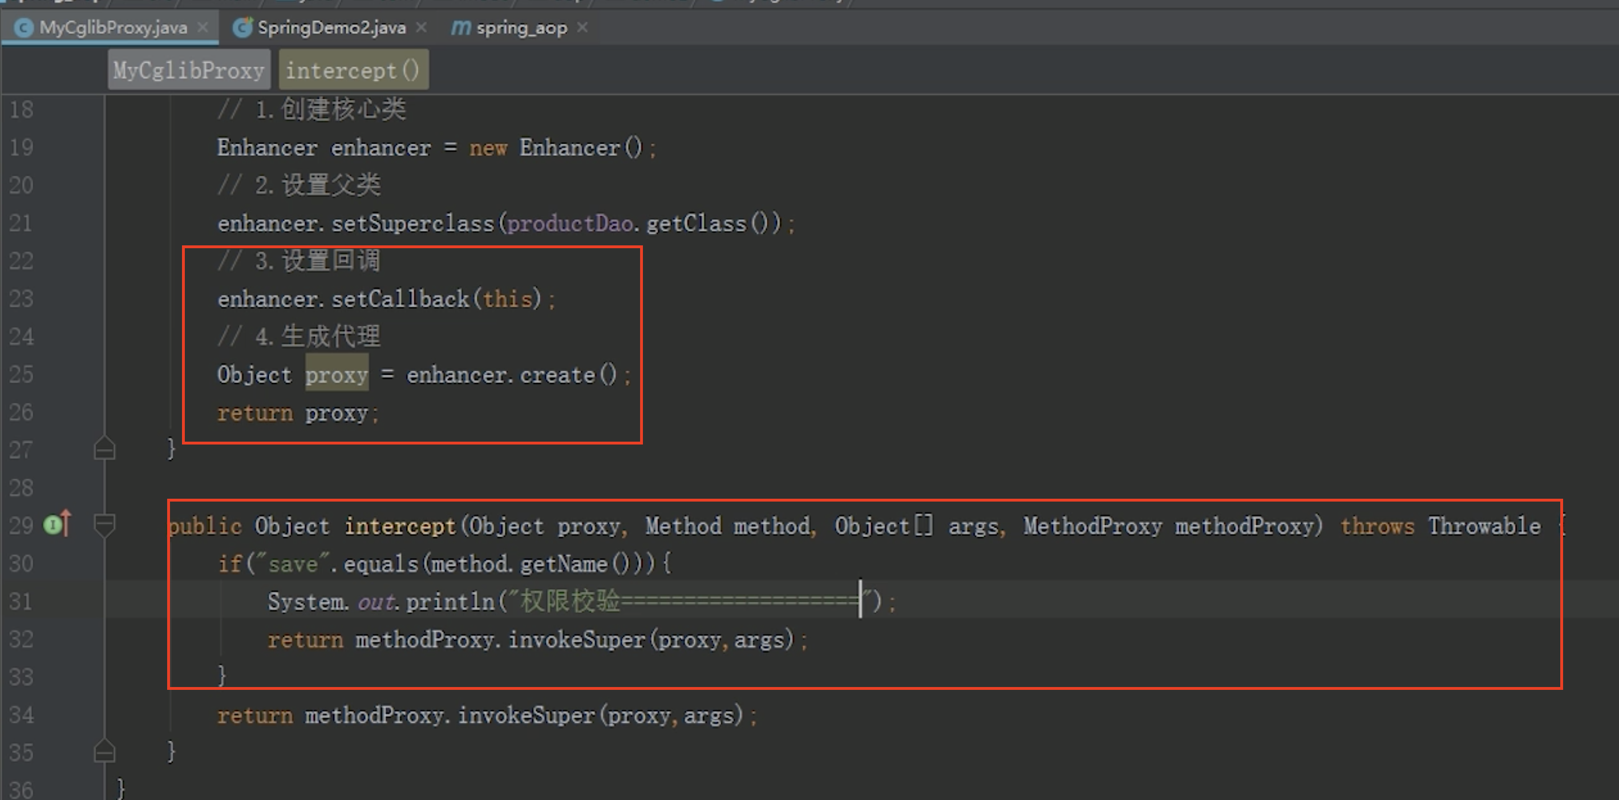The height and width of the screenshot is (800, 1619).
Task: Click 'this' keyword on line 23
Action: pyautogui.click(x=507, y=299)
